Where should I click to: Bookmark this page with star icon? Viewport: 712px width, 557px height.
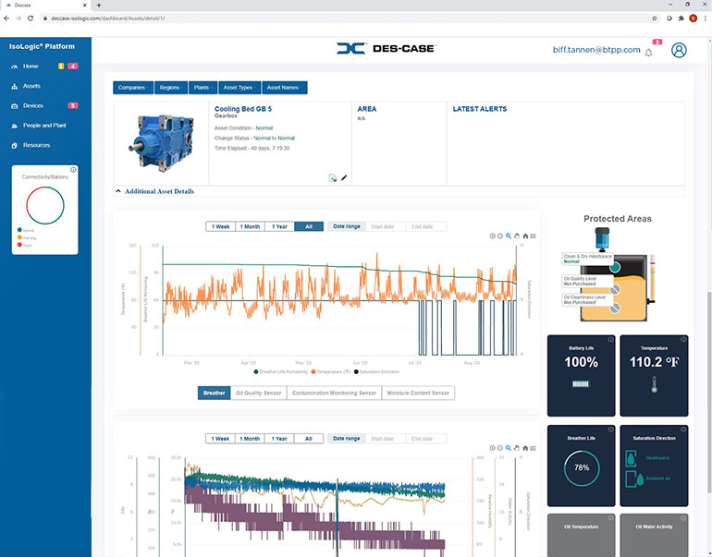pyautogui.click(x=655, y=18)
